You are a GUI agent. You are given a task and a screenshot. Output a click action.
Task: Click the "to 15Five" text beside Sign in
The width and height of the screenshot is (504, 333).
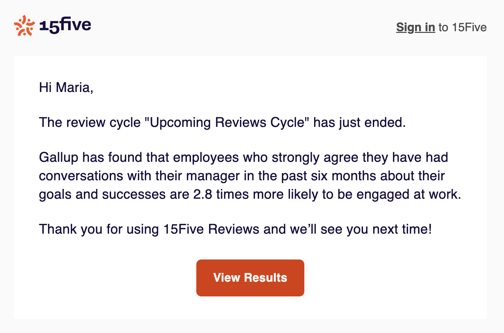462,27
